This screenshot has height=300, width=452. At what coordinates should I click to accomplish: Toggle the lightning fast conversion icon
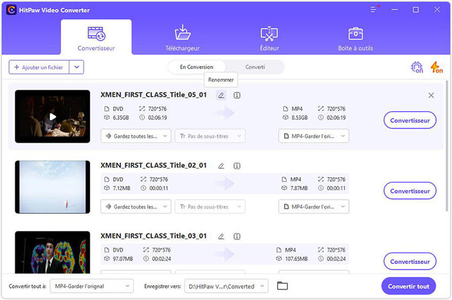[436, 68]
